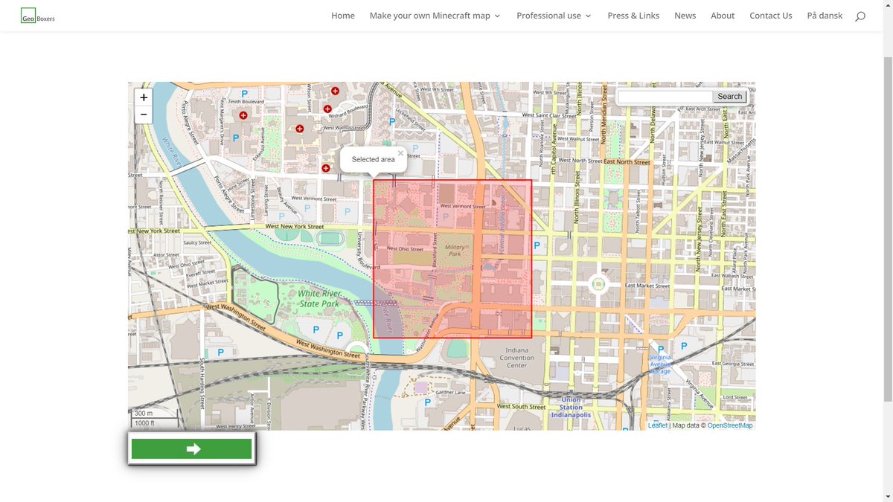Click the 1000 ft scale indicator
The height and width of the screenshot is (502, 893).
156,423
